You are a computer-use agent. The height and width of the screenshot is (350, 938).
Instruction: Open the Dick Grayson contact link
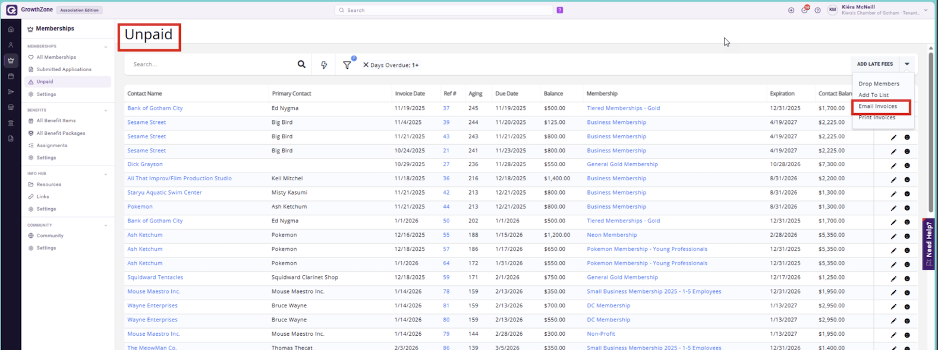(144, 164)
